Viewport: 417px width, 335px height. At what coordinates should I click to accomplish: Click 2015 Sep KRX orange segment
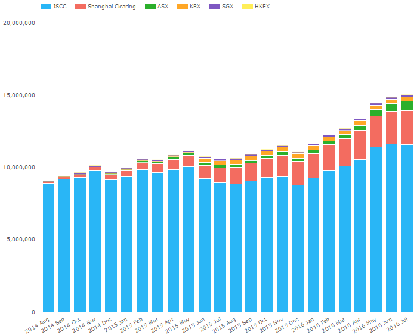coord(251,159)
